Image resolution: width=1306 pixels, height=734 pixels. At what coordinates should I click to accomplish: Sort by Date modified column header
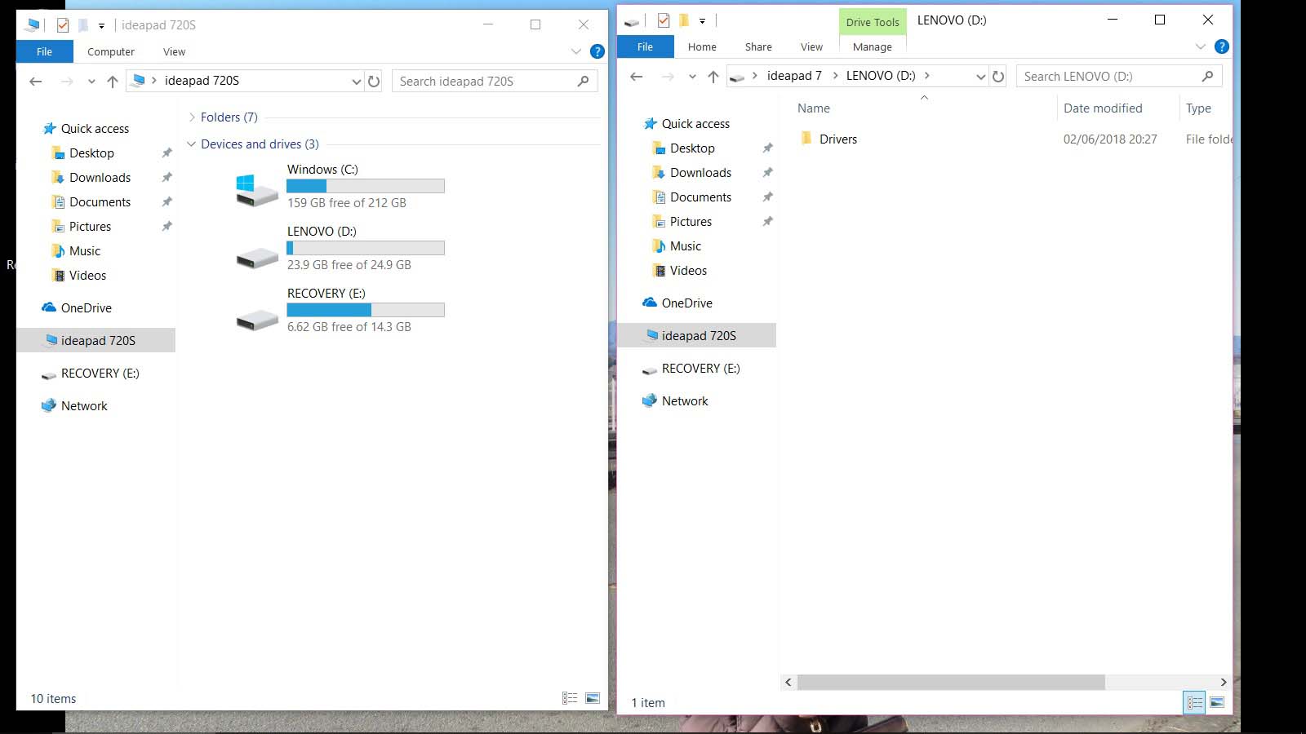[x=1103, y=108]
